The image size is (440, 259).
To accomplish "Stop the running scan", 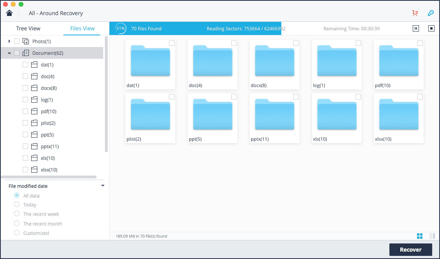I will (x=431, y=28).
